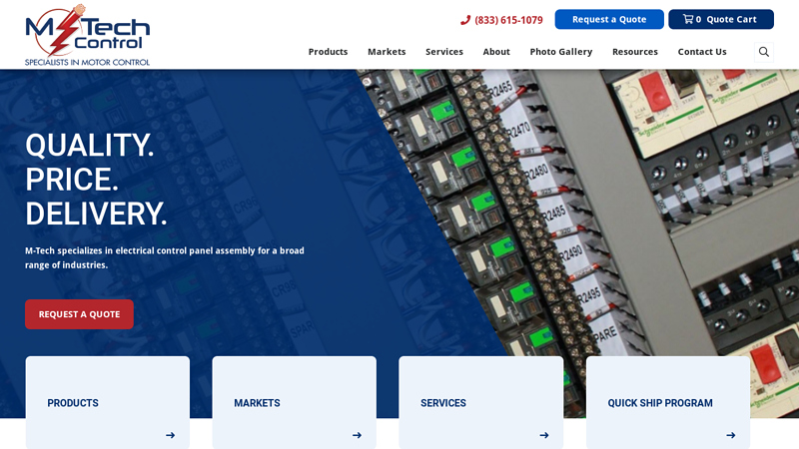The height and width of the screenshot is (449, 799).
Task: Open the Photo Gallery page
Action: [560, 52]
